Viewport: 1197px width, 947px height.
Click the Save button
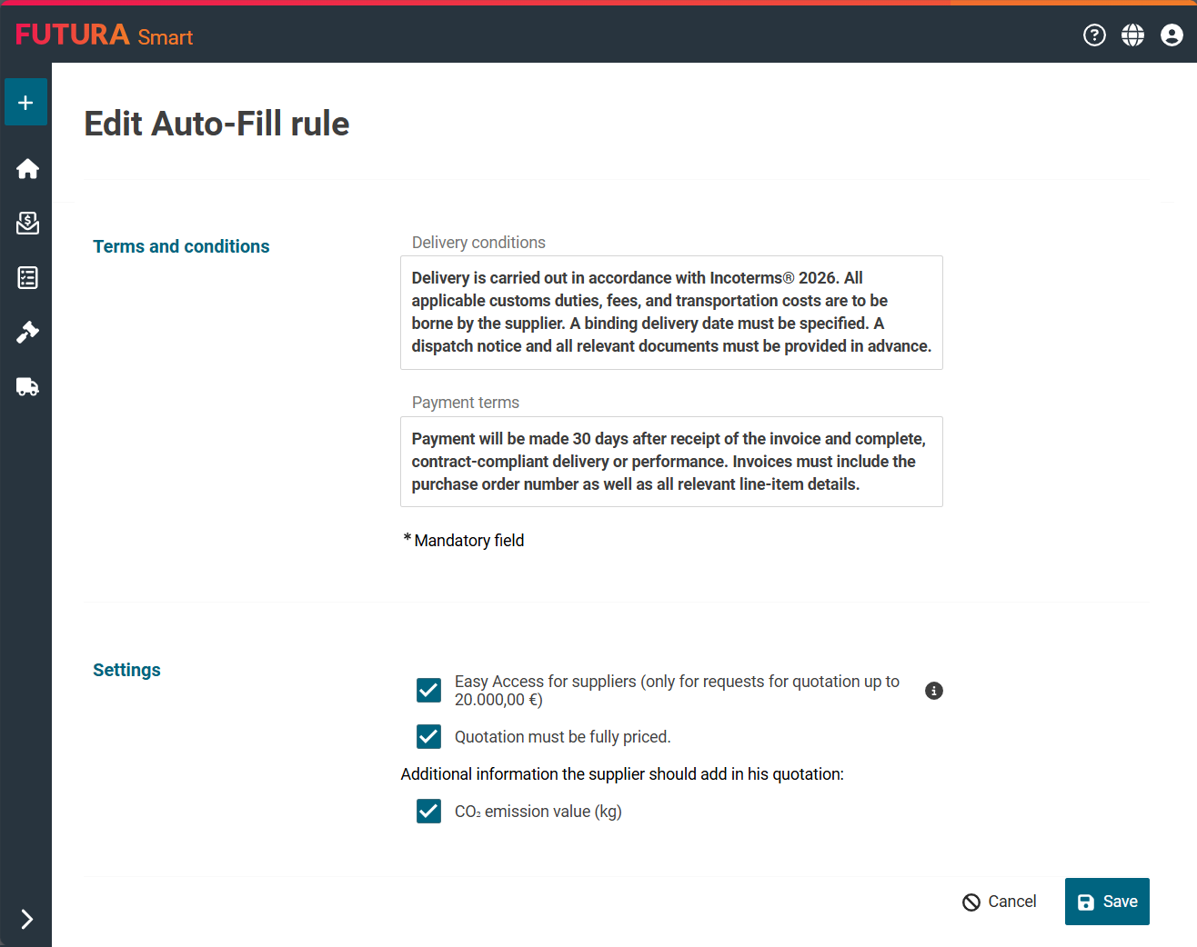pos(1107,902)
